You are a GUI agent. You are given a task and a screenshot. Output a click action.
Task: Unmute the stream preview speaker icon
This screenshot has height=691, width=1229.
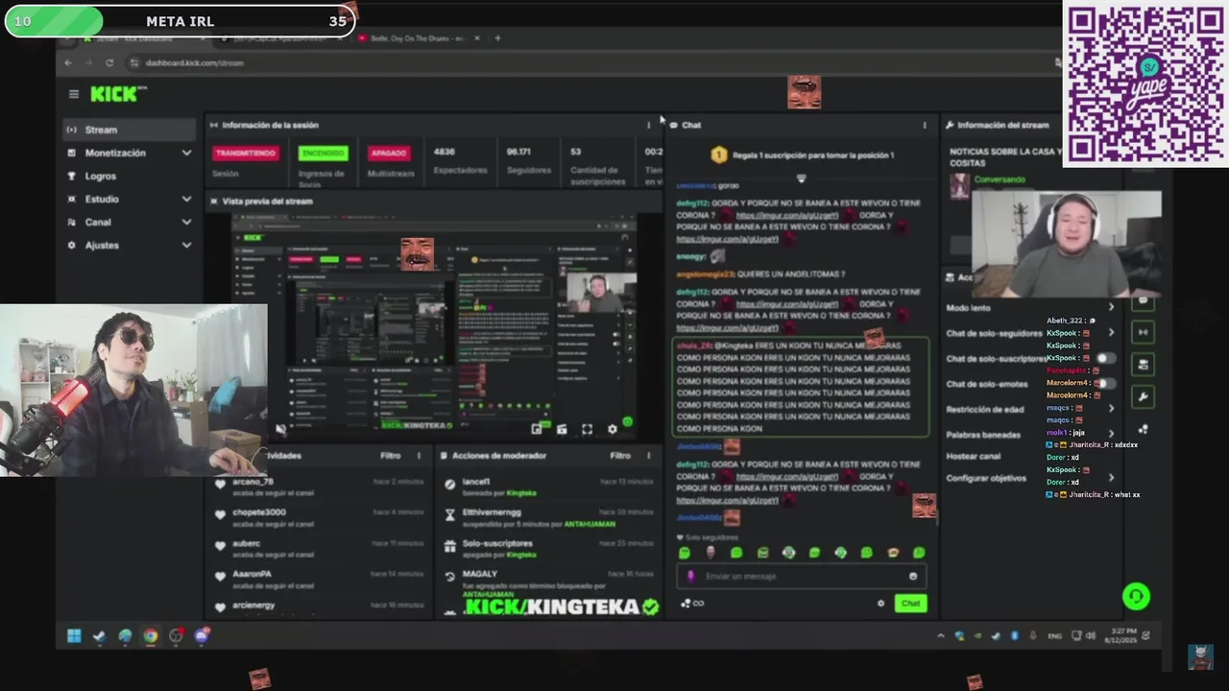[x=280, y=429]
